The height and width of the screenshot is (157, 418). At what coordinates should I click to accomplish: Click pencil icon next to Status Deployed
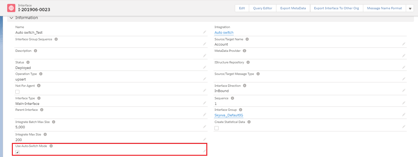coord(204,67)
